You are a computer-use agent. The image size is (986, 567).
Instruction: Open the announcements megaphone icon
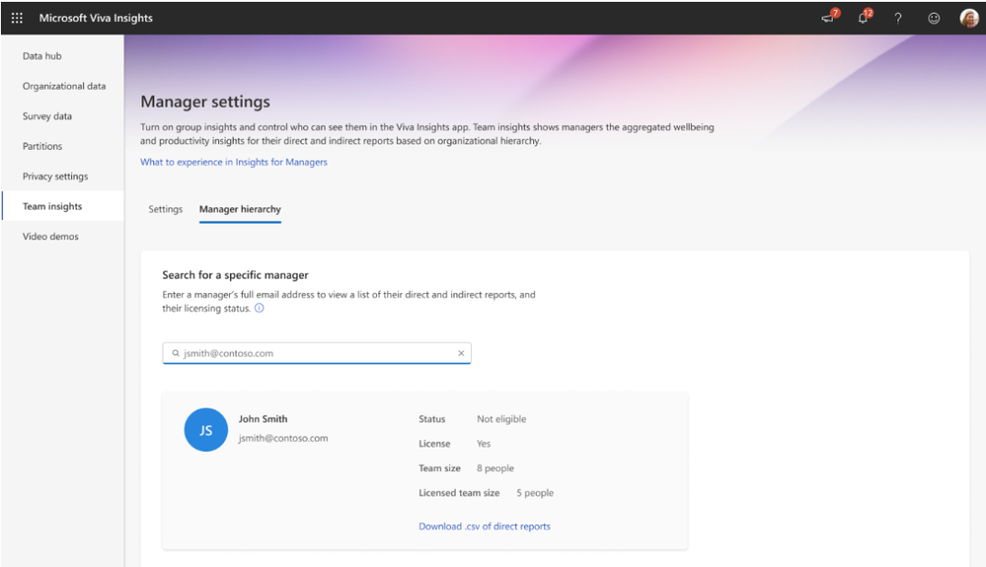[x=828, y=18]
